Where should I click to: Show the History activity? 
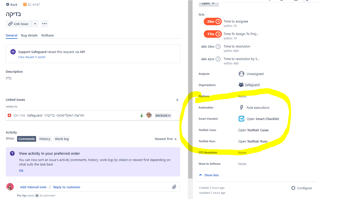pyautogui.click(x=45, y=139)
